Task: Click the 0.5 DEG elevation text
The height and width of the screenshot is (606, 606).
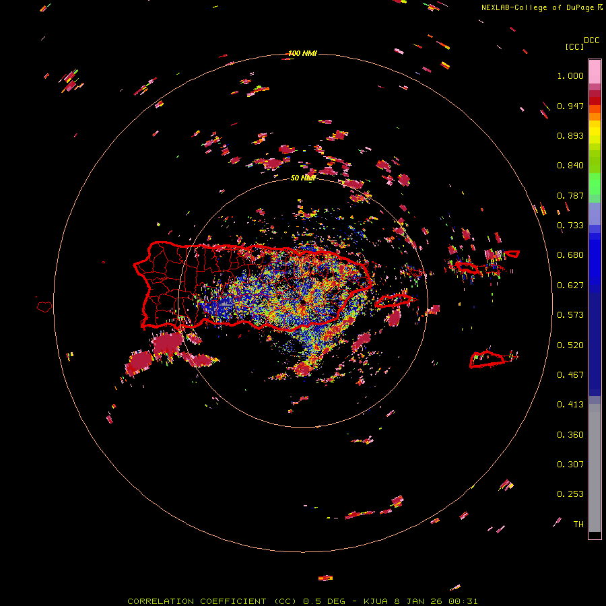Action: tap(325, 601)
